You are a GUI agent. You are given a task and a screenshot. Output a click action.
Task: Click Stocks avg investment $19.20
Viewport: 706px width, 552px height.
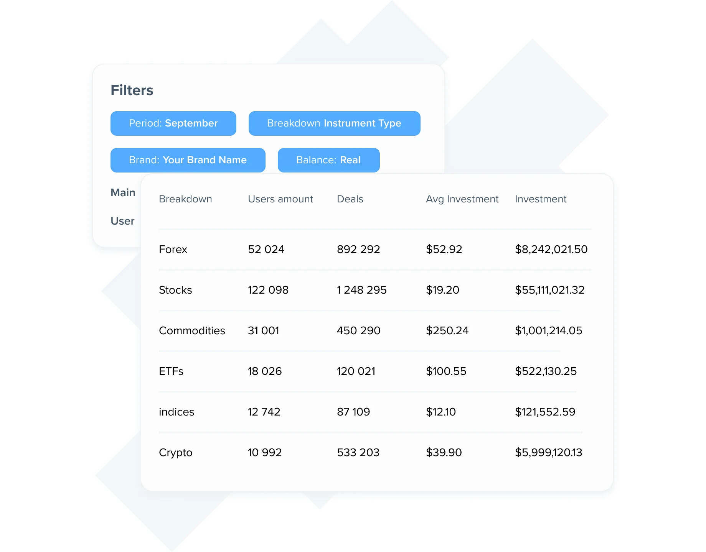[x=442, y=290]
